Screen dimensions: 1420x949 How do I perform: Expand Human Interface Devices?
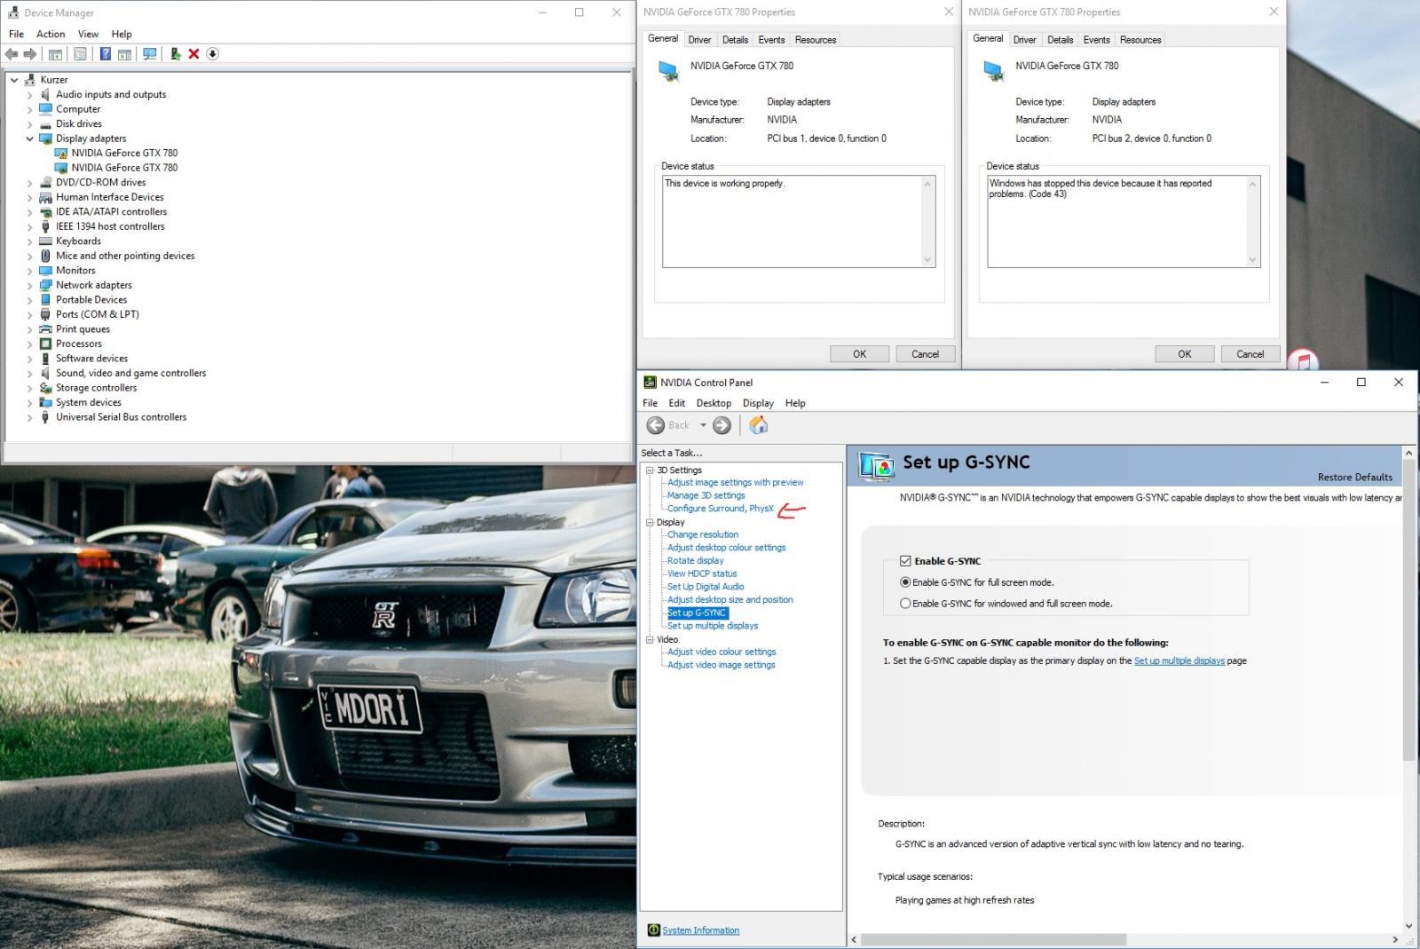(x=29, y=197)
